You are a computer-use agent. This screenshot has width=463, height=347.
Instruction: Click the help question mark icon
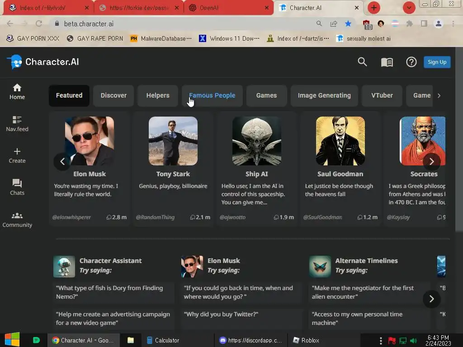coord(411,62)
